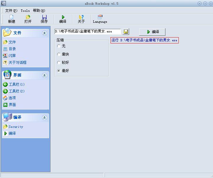The width and height of the screenshot is (213, 178).
Task: Open the 文件 item in sidebar
Action: (9, 42)
